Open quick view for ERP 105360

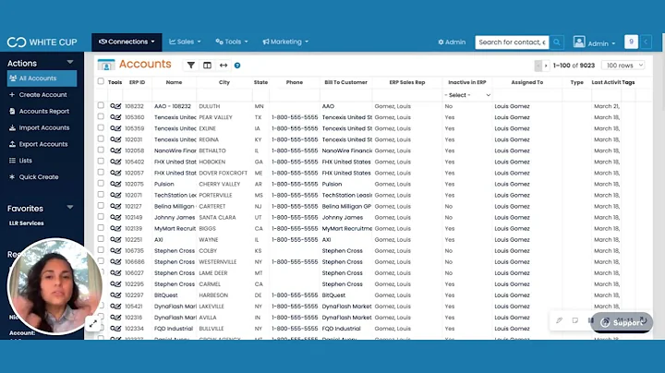coord(113,117)
